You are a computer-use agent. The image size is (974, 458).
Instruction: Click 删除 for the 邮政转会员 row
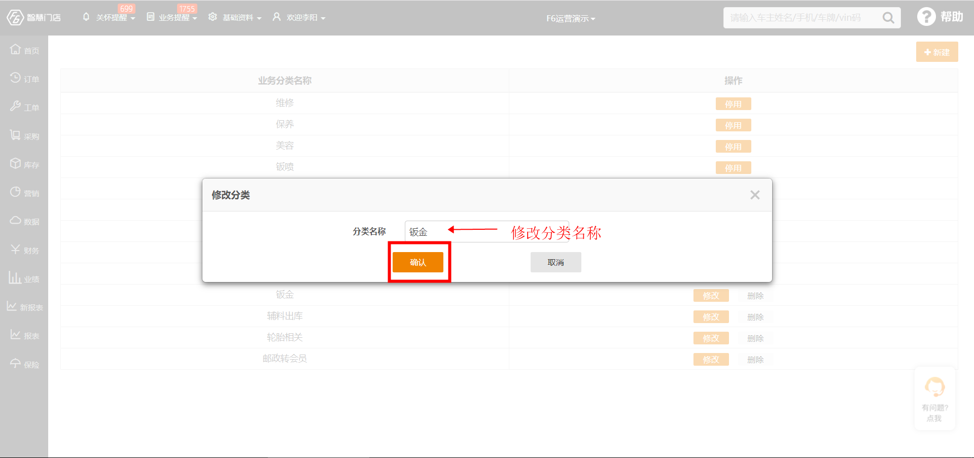(755, 360)
